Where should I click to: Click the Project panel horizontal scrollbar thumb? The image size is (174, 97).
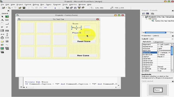click(x=155, y=33)
